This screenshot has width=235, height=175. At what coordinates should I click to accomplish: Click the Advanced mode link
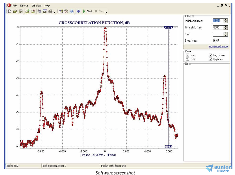[x=218, y=46]
